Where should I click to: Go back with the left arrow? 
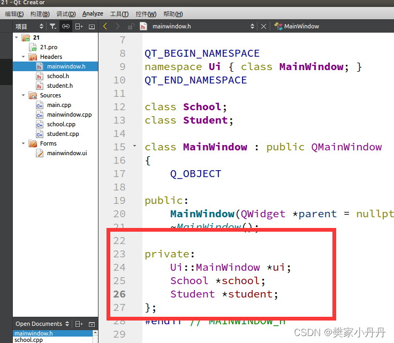coord(105,26)
